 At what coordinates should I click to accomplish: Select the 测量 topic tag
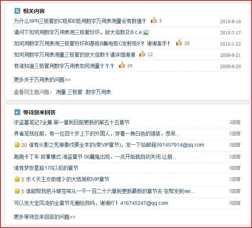pos(61,92)
